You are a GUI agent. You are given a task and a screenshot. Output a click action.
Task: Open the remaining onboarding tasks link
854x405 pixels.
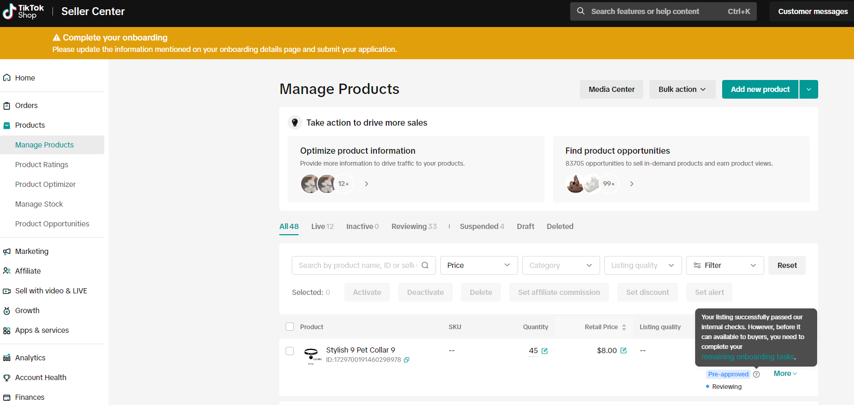coord(748,357)
